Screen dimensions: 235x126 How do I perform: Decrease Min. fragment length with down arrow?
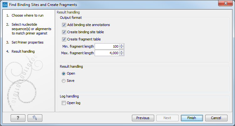[122, 48]
